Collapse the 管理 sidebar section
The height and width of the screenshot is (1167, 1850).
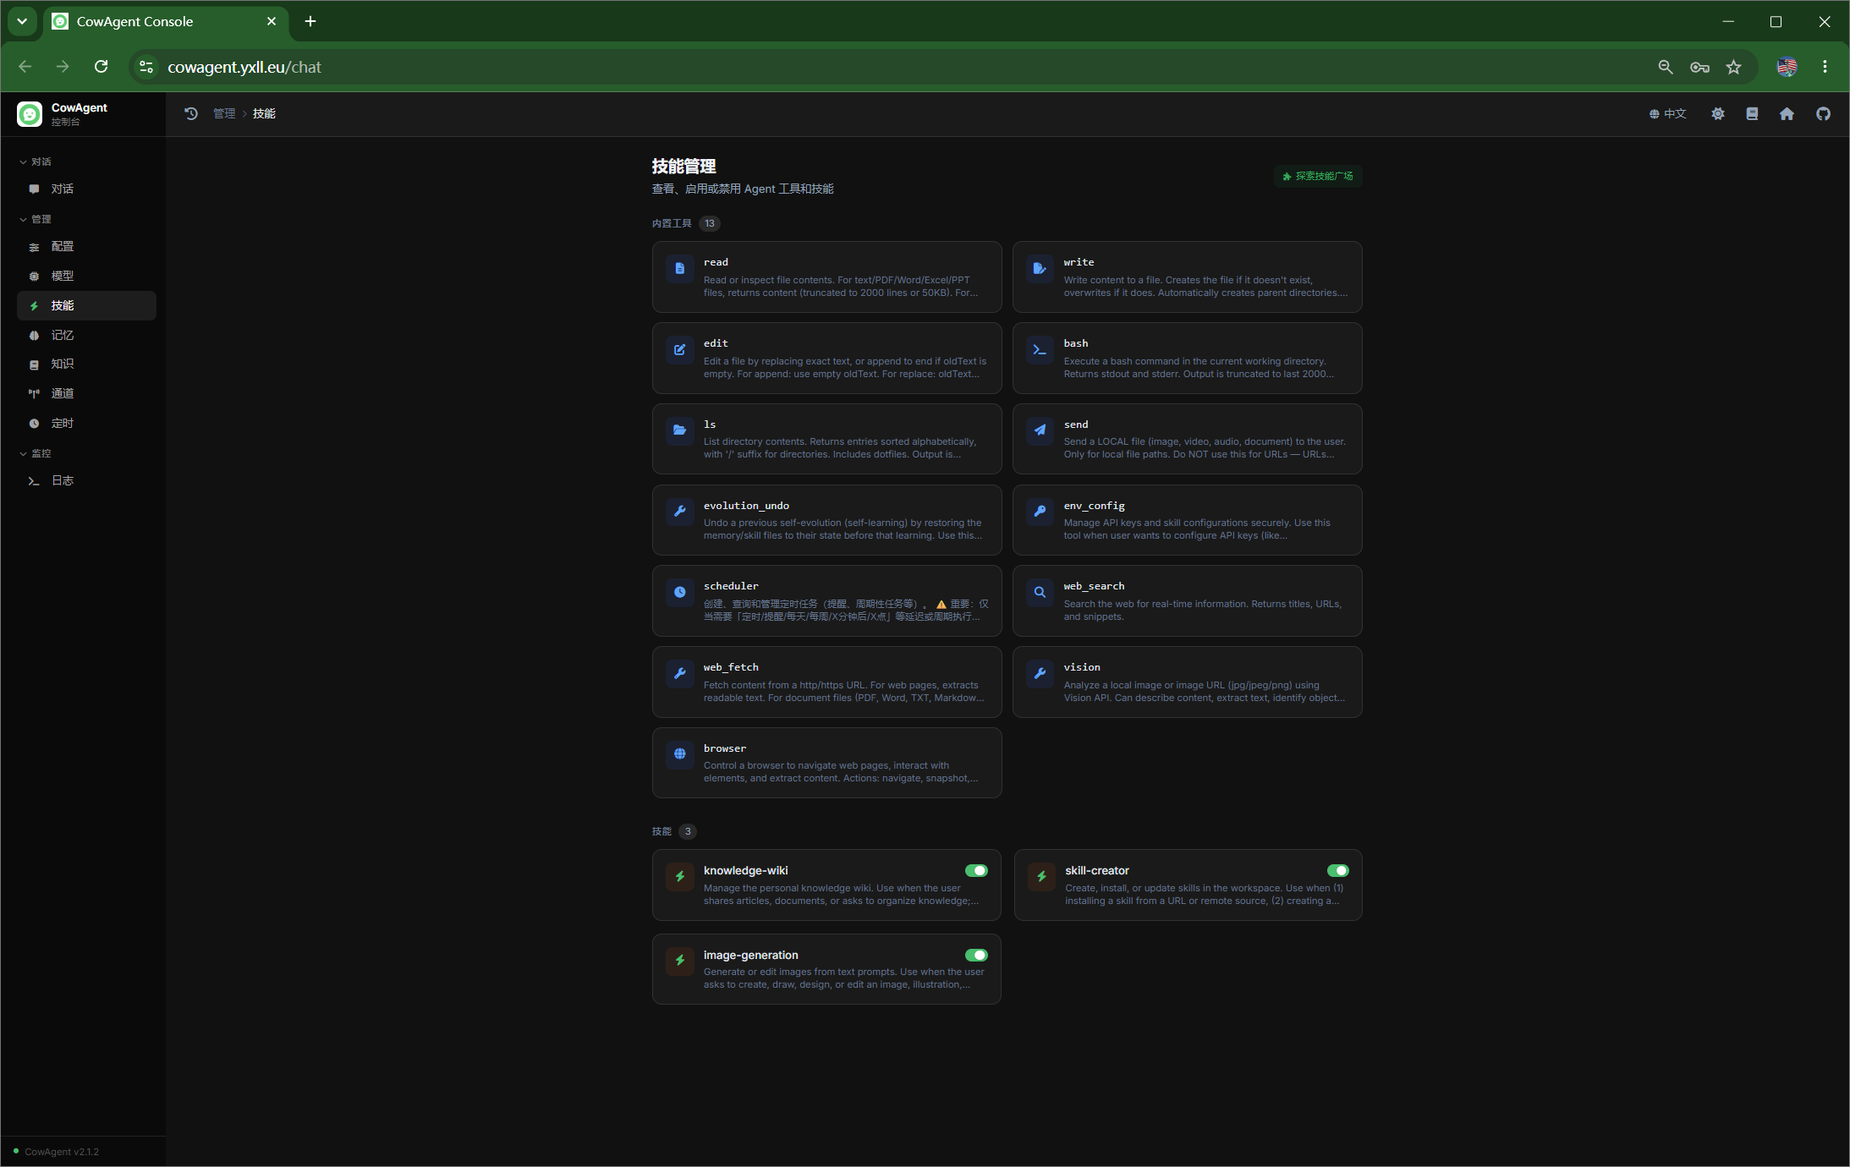coord(36,219)
